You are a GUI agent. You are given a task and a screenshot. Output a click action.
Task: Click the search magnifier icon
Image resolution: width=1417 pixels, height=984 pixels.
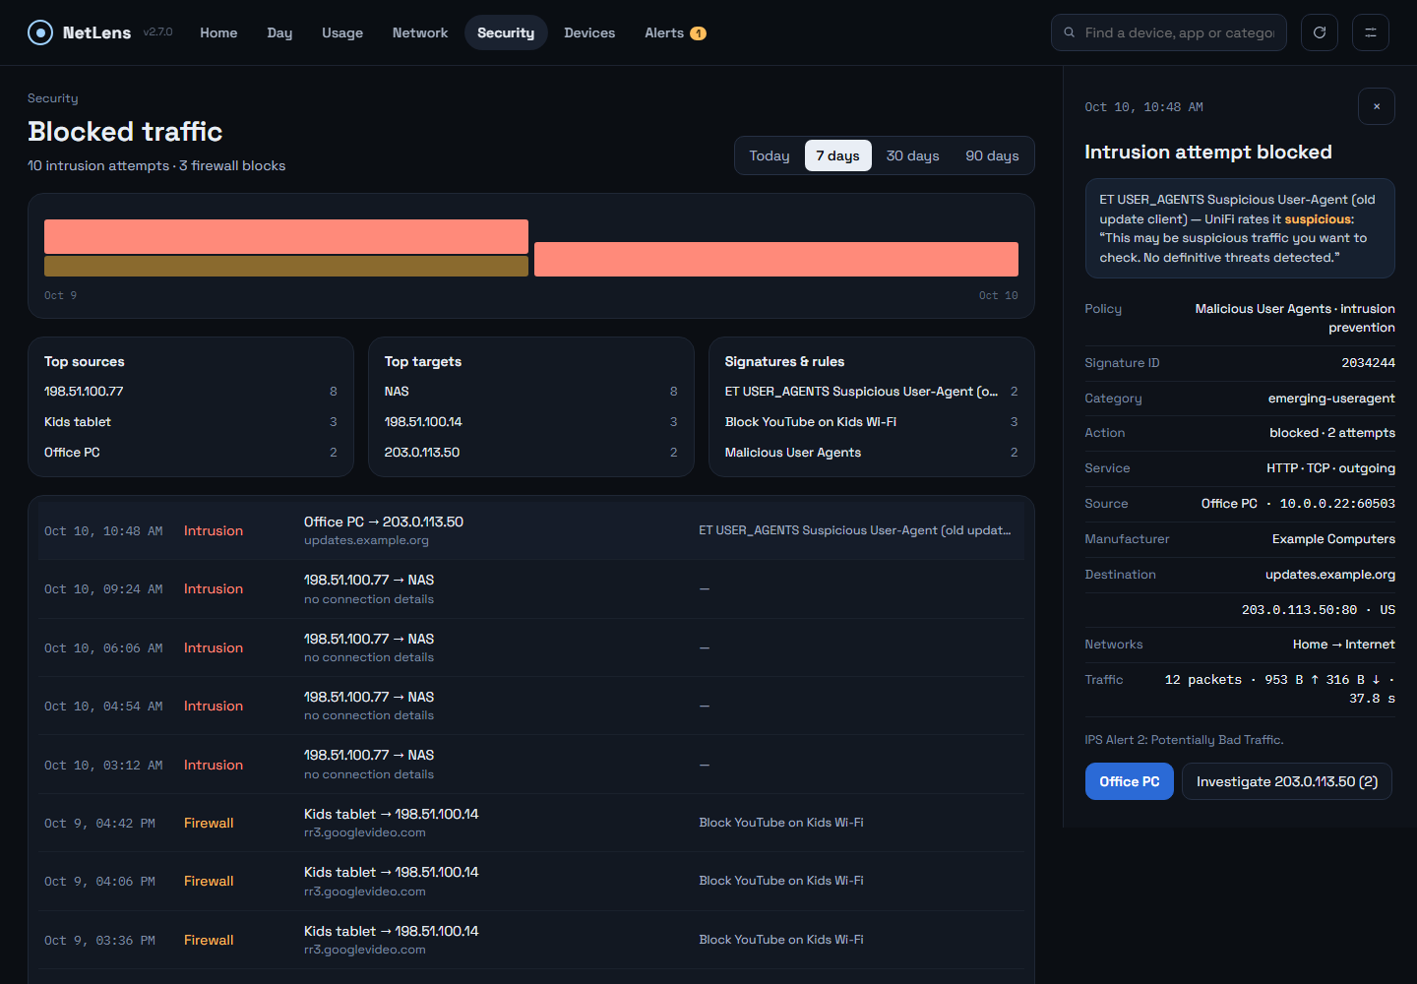click(1070, 32)
